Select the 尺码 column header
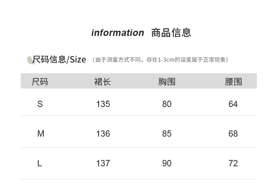Image resolution: width=278 pixels, height=187 pixels. click(40, 82)
